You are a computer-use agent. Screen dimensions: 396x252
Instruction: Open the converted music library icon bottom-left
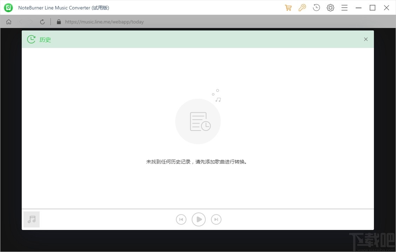point(31,219)
